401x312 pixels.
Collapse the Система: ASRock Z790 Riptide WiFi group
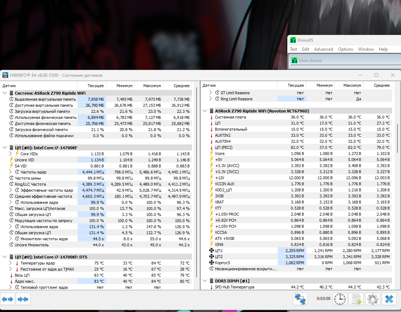(5, 93)
